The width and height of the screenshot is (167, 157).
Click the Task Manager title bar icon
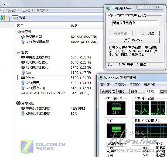tap(101, 78)
